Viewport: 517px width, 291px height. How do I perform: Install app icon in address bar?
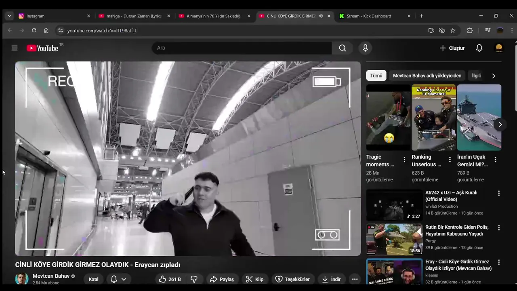[431, 30]
